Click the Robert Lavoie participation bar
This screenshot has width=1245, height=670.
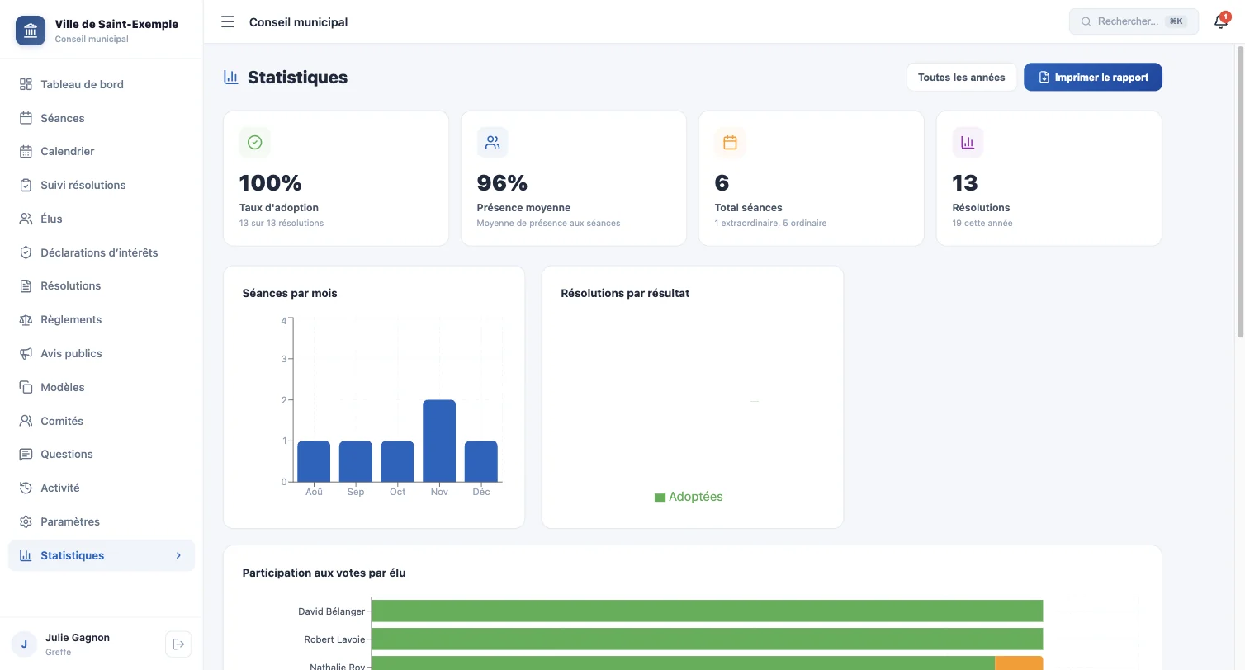(707, 639)
